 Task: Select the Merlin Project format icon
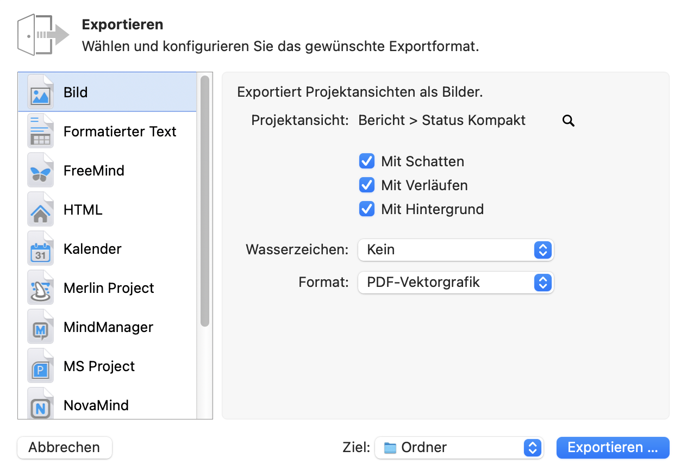click(41, 287)
